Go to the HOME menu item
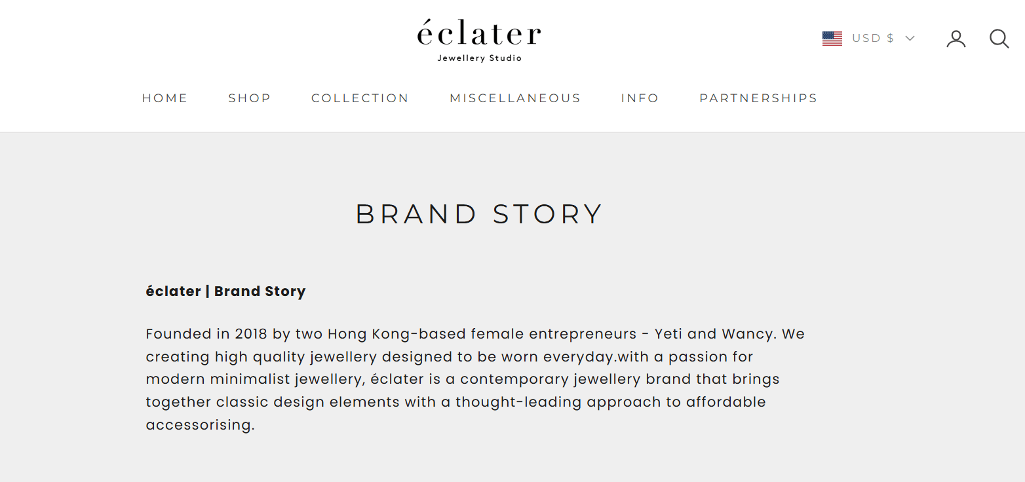Viewport: 1025px width, 482px height. point(165,98)
